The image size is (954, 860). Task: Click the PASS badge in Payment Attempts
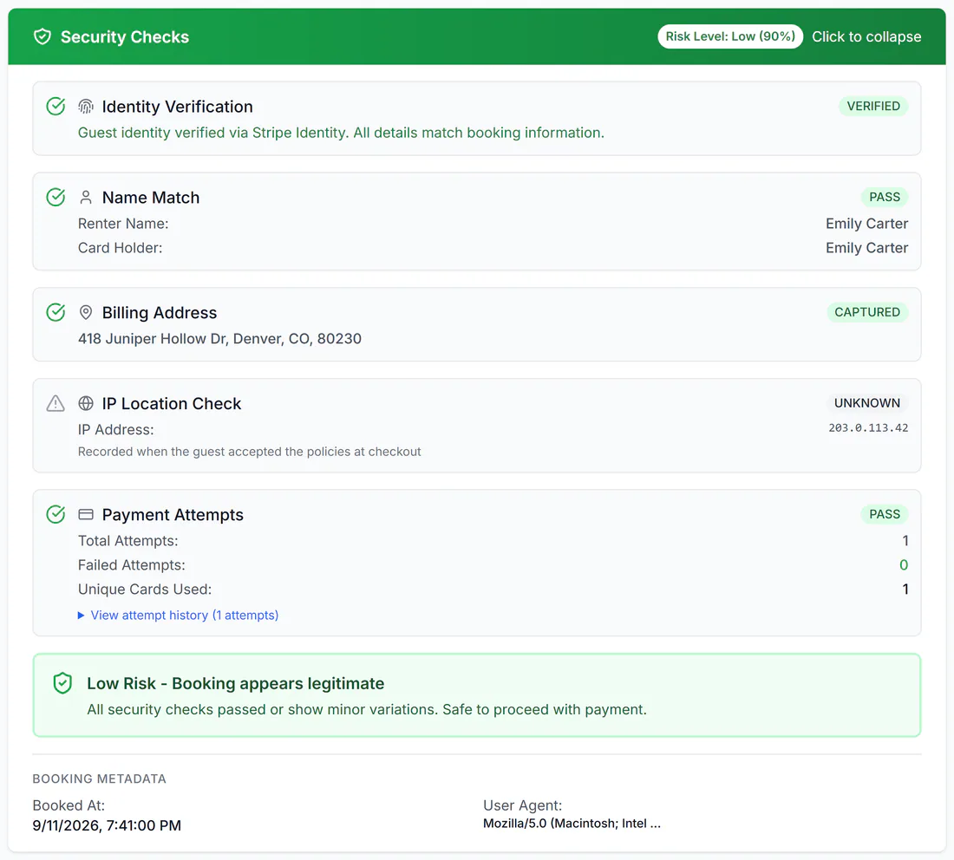point(884,515)
